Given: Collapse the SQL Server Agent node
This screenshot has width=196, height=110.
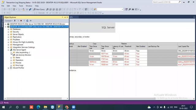Looking at the screenshot, I should click(8, 50).
